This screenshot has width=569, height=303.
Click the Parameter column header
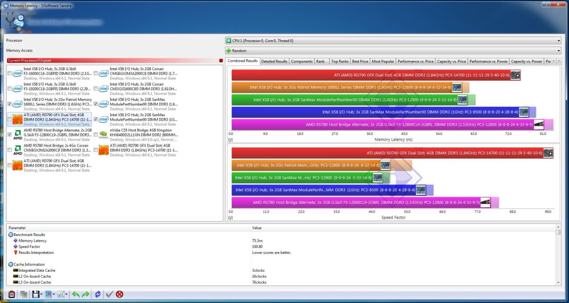pos(128,228)
